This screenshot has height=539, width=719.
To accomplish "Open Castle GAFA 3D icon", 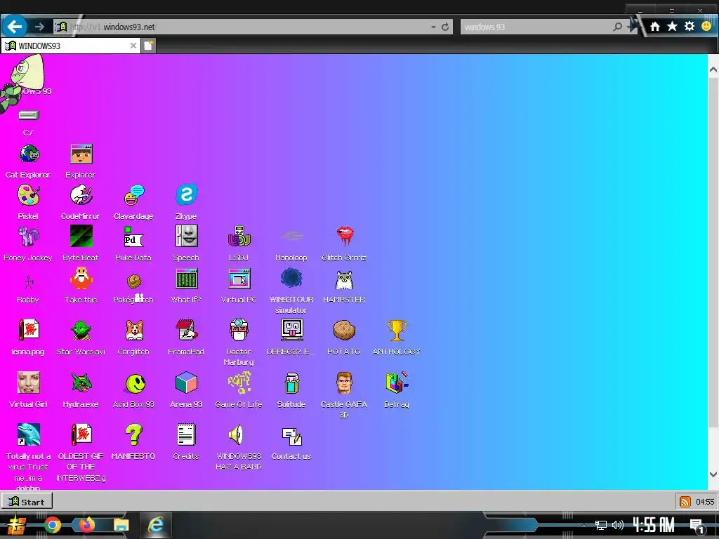I will (344, 382).
